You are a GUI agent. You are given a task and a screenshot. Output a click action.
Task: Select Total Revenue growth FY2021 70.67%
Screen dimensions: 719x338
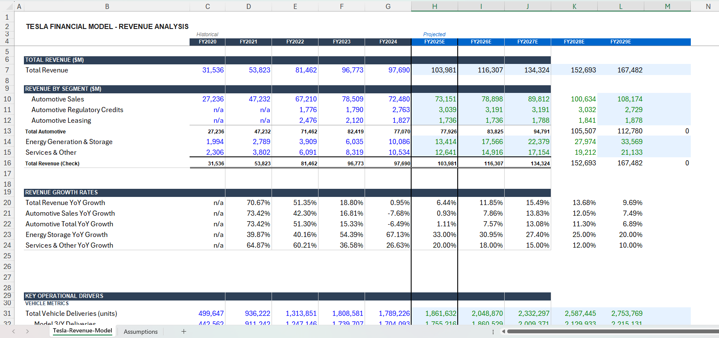[x=258, y=202]
